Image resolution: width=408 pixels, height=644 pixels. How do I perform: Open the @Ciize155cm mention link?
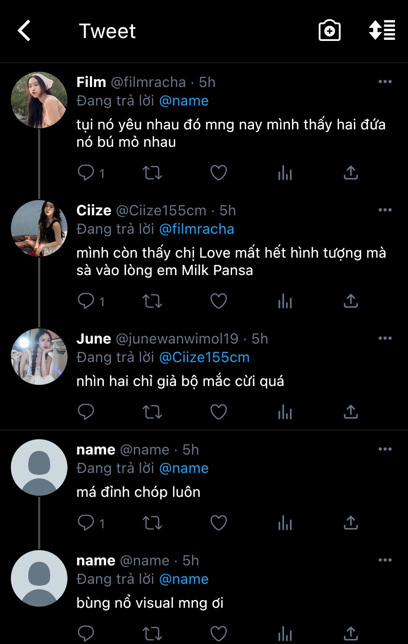[205, 357]
